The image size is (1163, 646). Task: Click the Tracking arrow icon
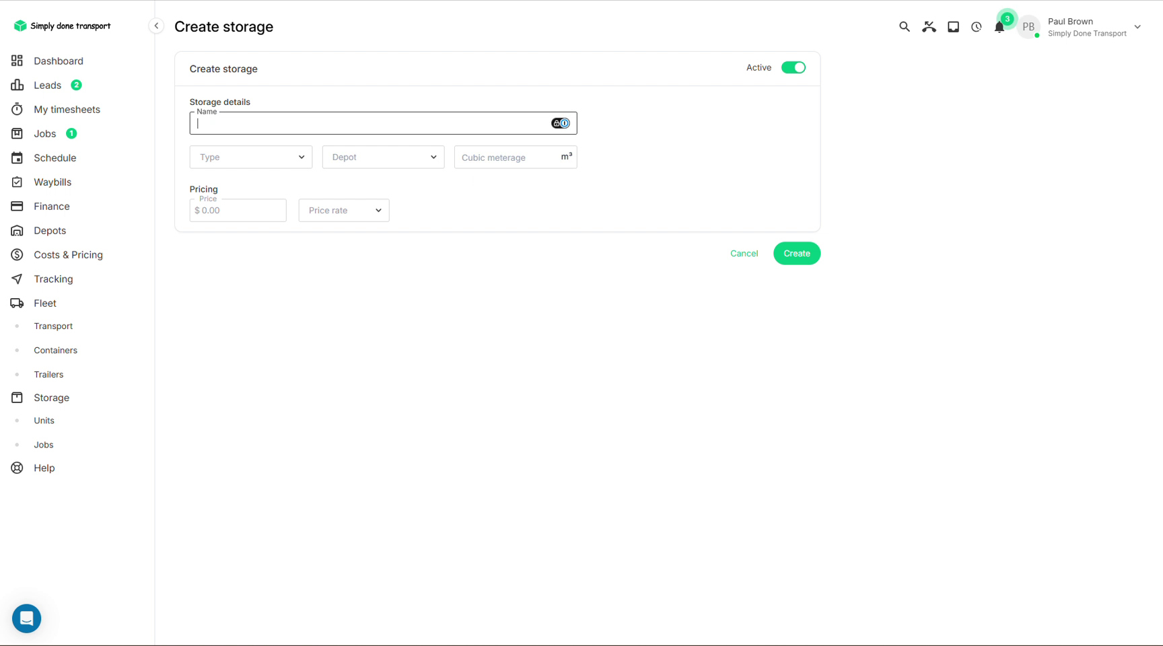coord(17,279)
